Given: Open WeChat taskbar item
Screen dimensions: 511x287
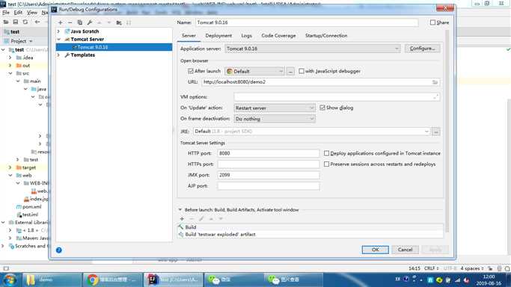Looking at the screenshot, I should [x=233, y=280].
